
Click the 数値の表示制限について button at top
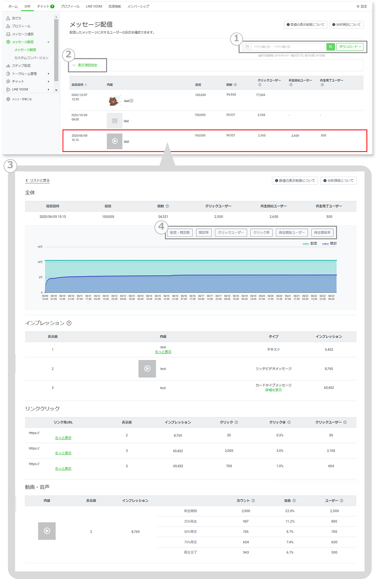click(305, 25)
